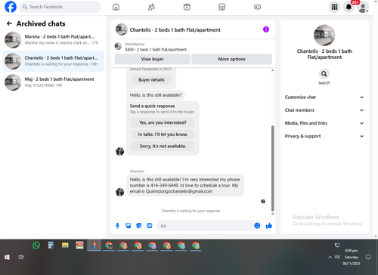
Task: Open the Friends icon in top bar
Action: click(x=151, y=7)
